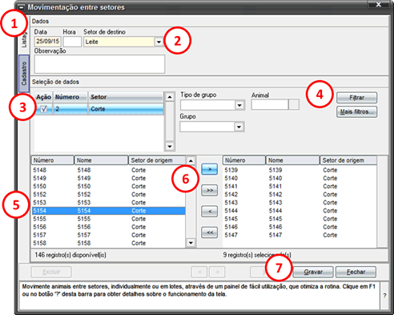Click up arrow of sector list scrollbar
The image size is (394, 315).
tap(170, 97)
